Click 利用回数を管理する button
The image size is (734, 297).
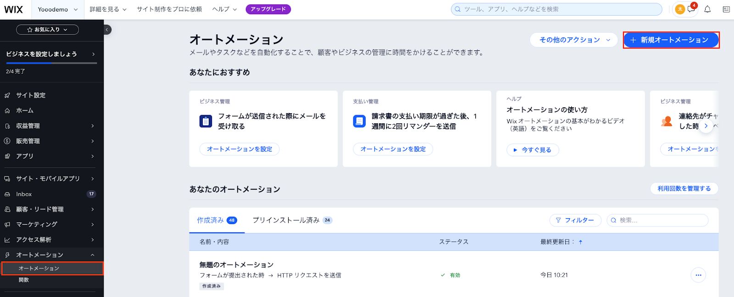click(684, 188)
